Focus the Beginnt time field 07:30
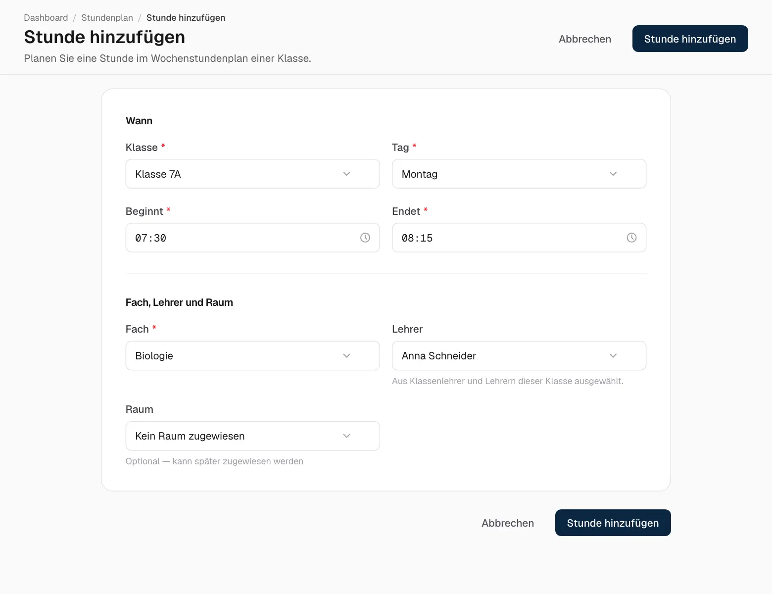Viewport: 772px width, 594px height. click(252, 238)
